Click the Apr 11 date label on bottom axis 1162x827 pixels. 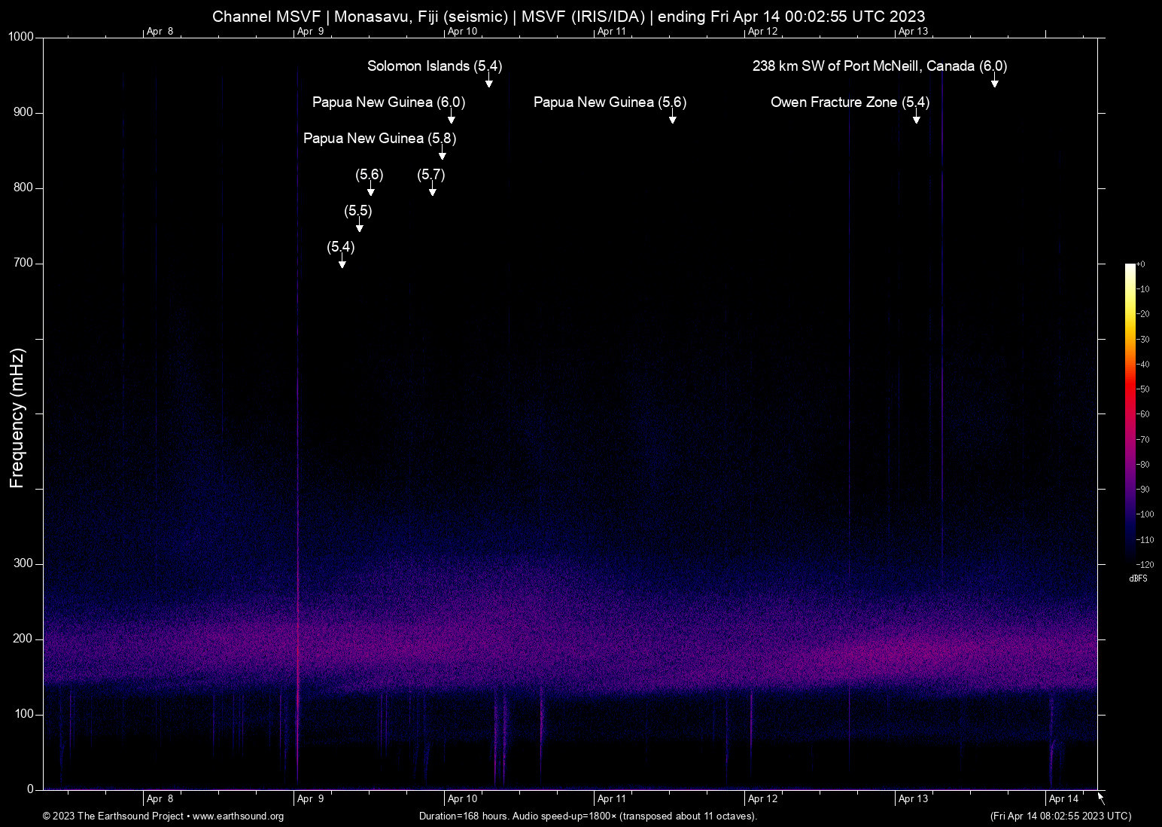(x=612, y=798)
